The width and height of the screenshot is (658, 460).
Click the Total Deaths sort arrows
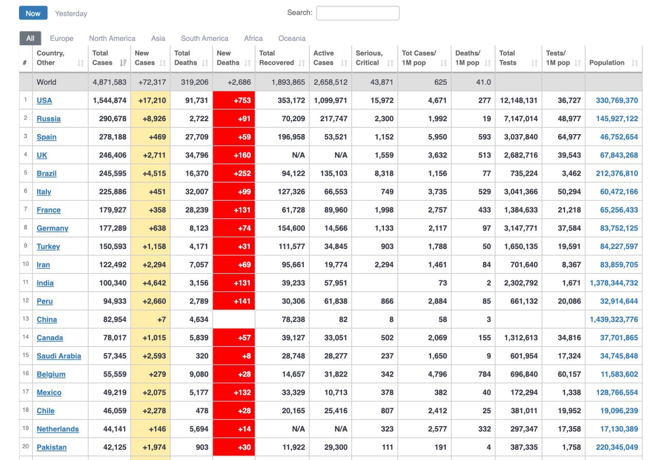click(205, 63)
